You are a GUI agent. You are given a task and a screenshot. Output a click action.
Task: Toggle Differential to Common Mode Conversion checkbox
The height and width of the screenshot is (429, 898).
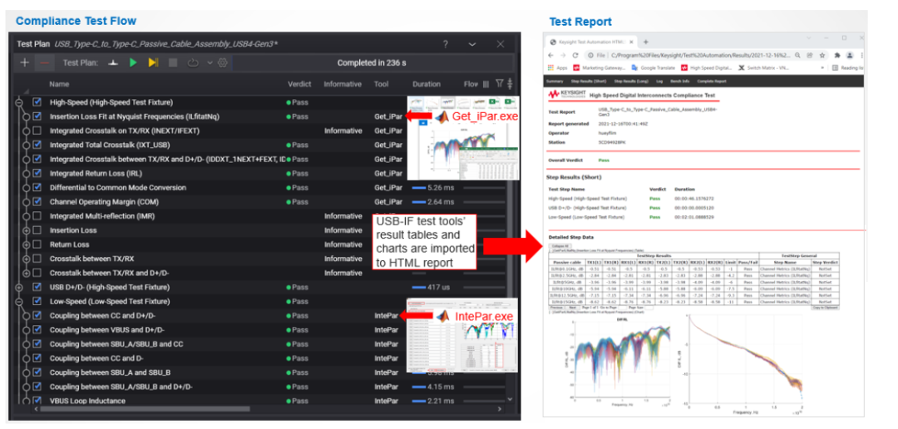[37, 187]
